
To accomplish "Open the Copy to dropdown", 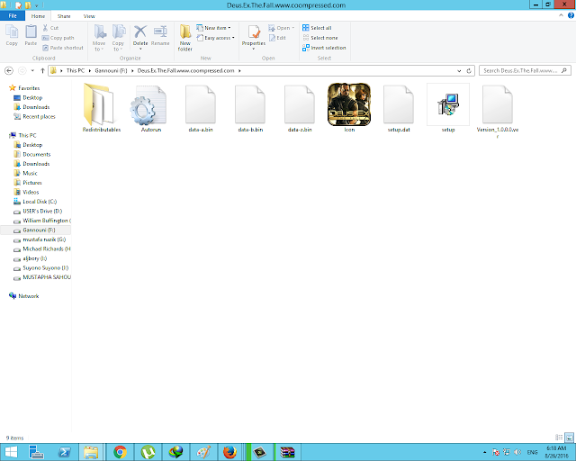I will pyautogui.click(x=118, y=38).
